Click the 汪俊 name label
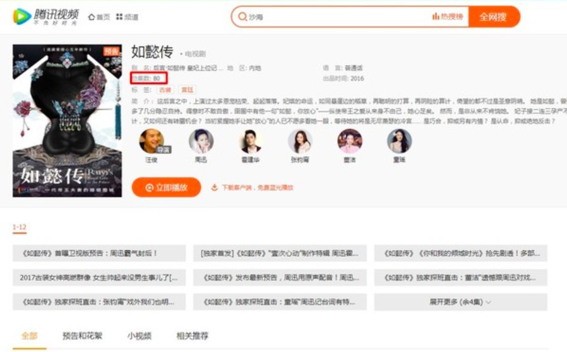This screenshot has height=352, width=567. coord(152,159)
